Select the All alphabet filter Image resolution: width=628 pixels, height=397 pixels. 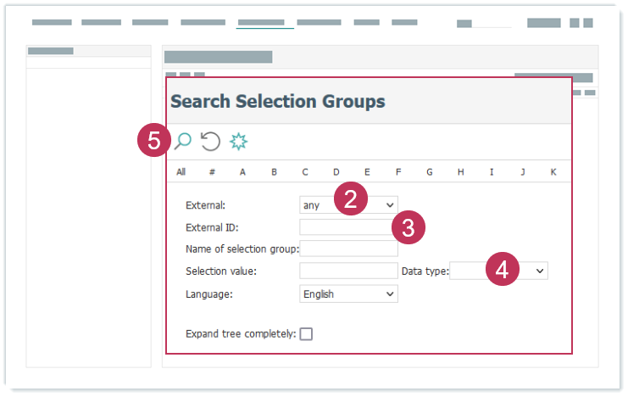tap(181, 172)
